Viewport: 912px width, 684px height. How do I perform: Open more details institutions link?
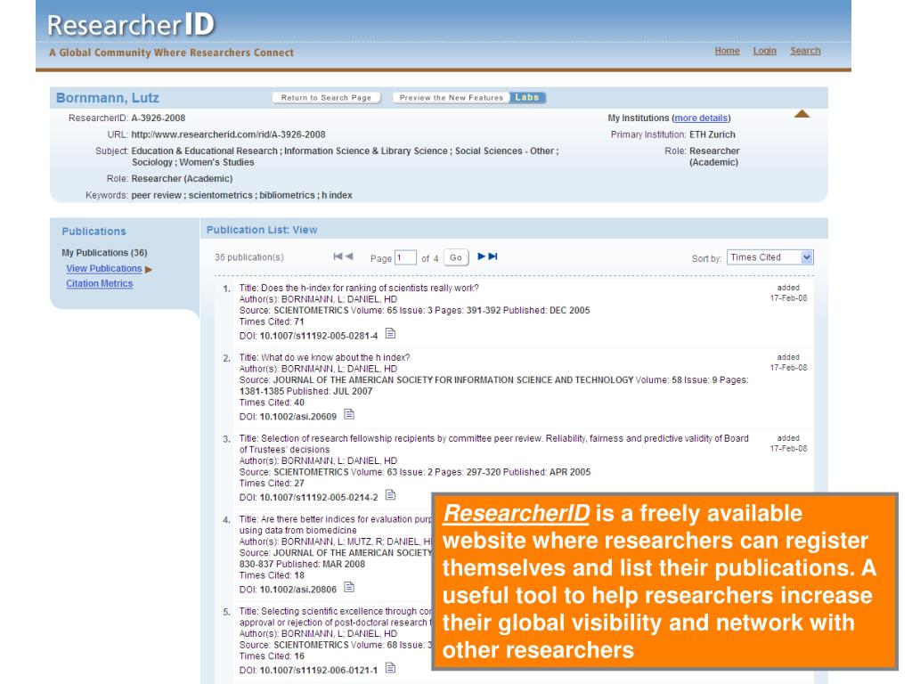(x=701, y=118)
